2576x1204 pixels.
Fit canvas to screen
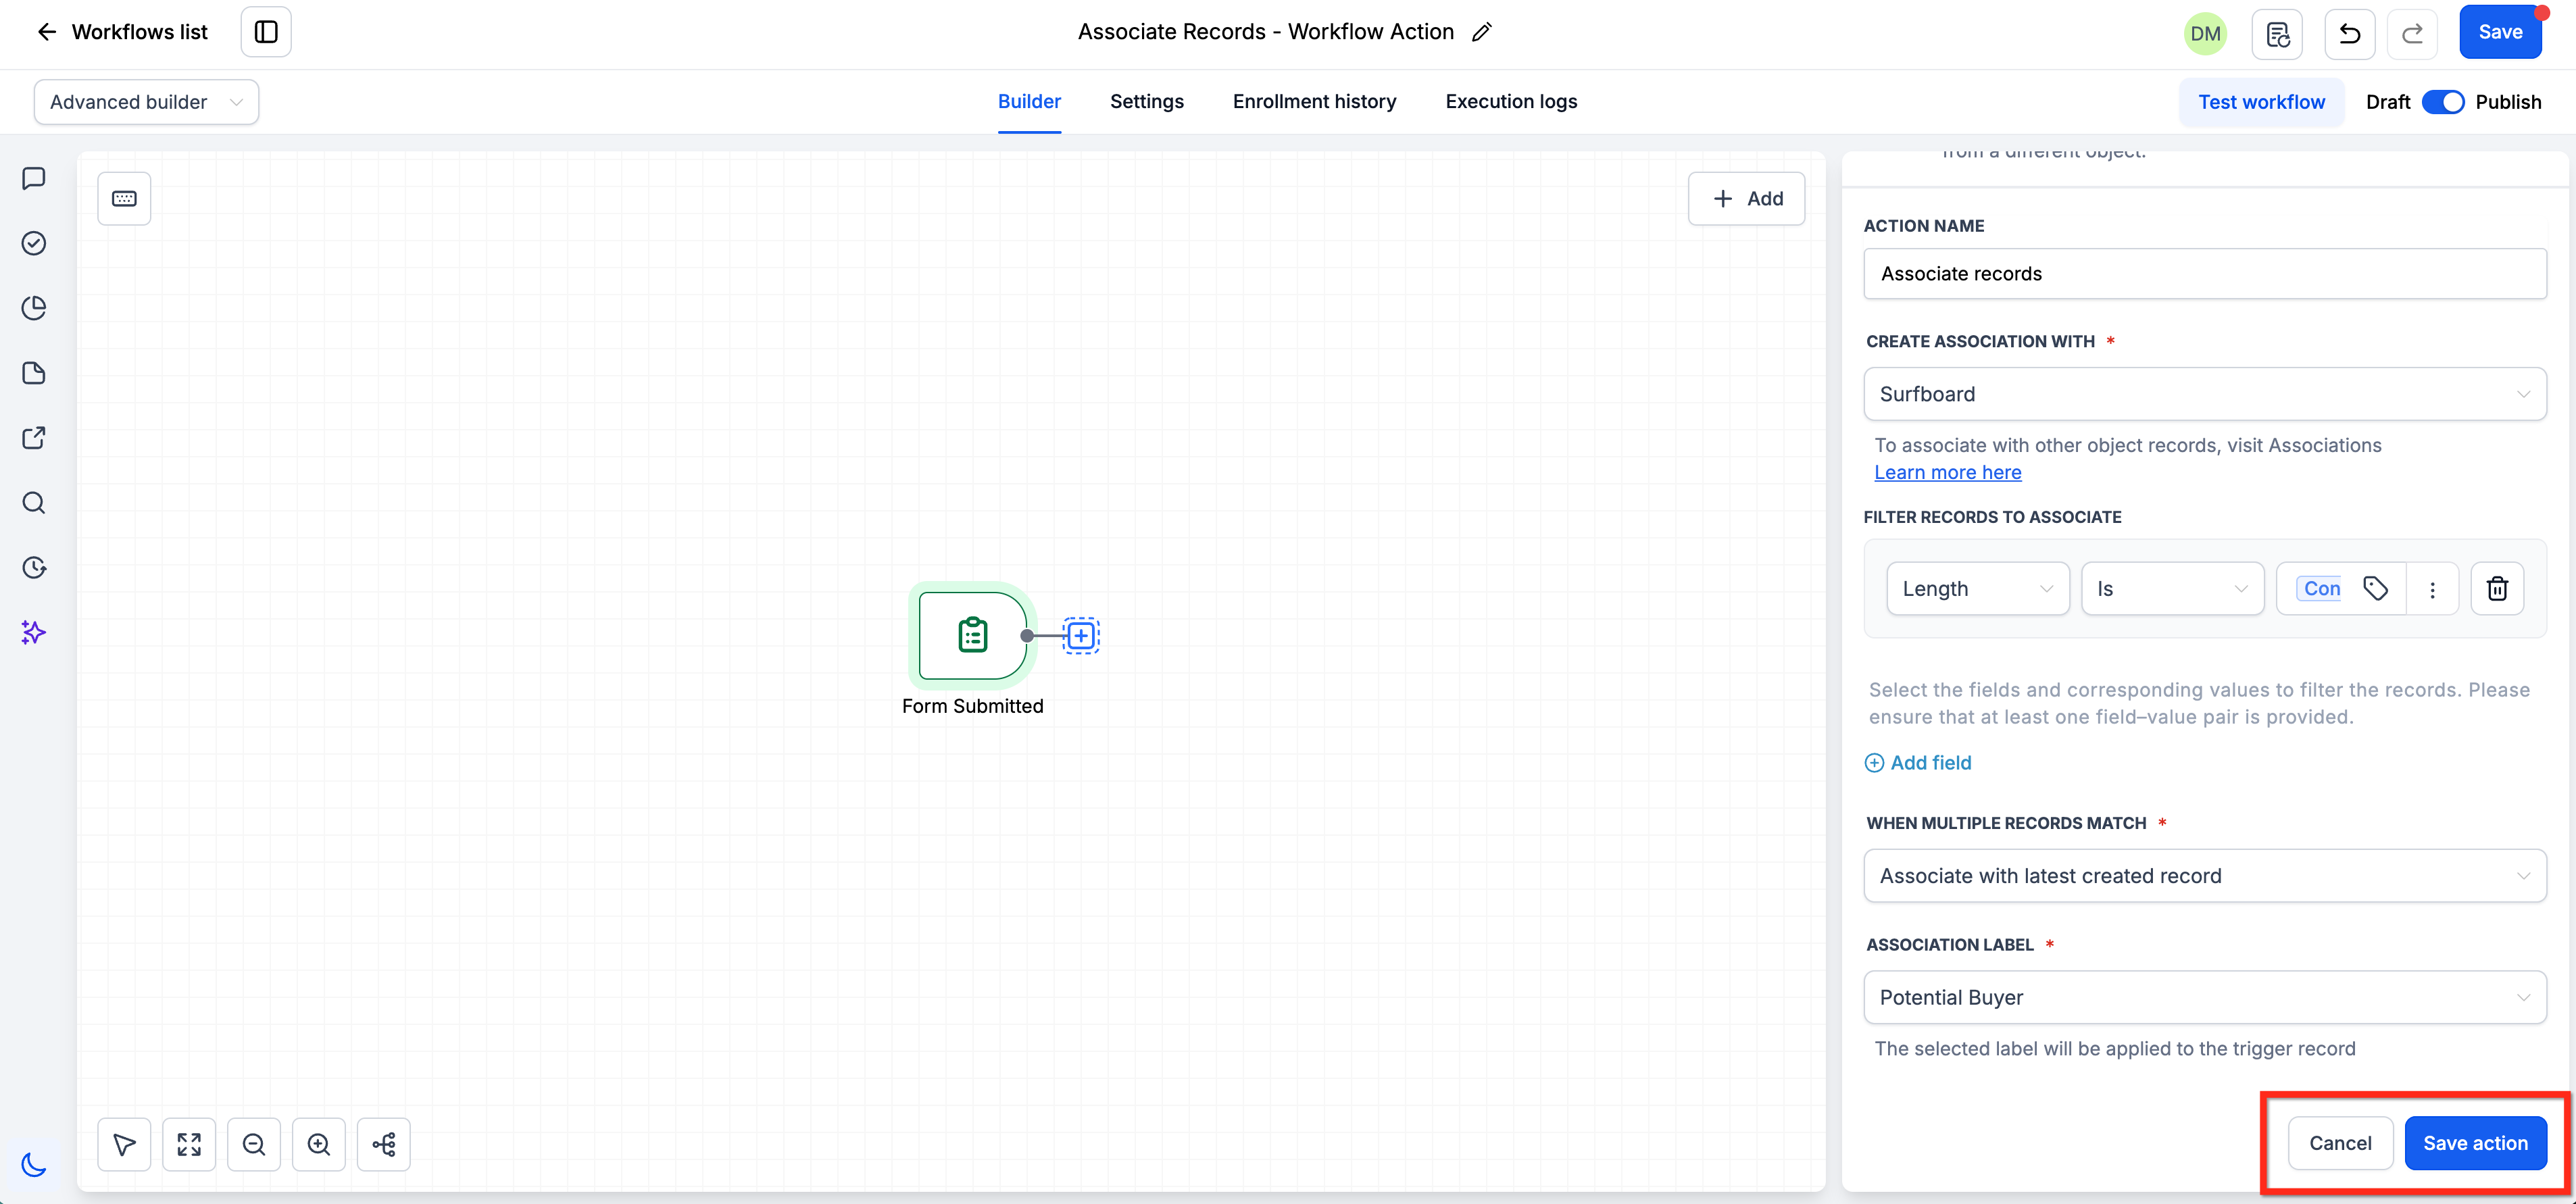(189, 1144)
